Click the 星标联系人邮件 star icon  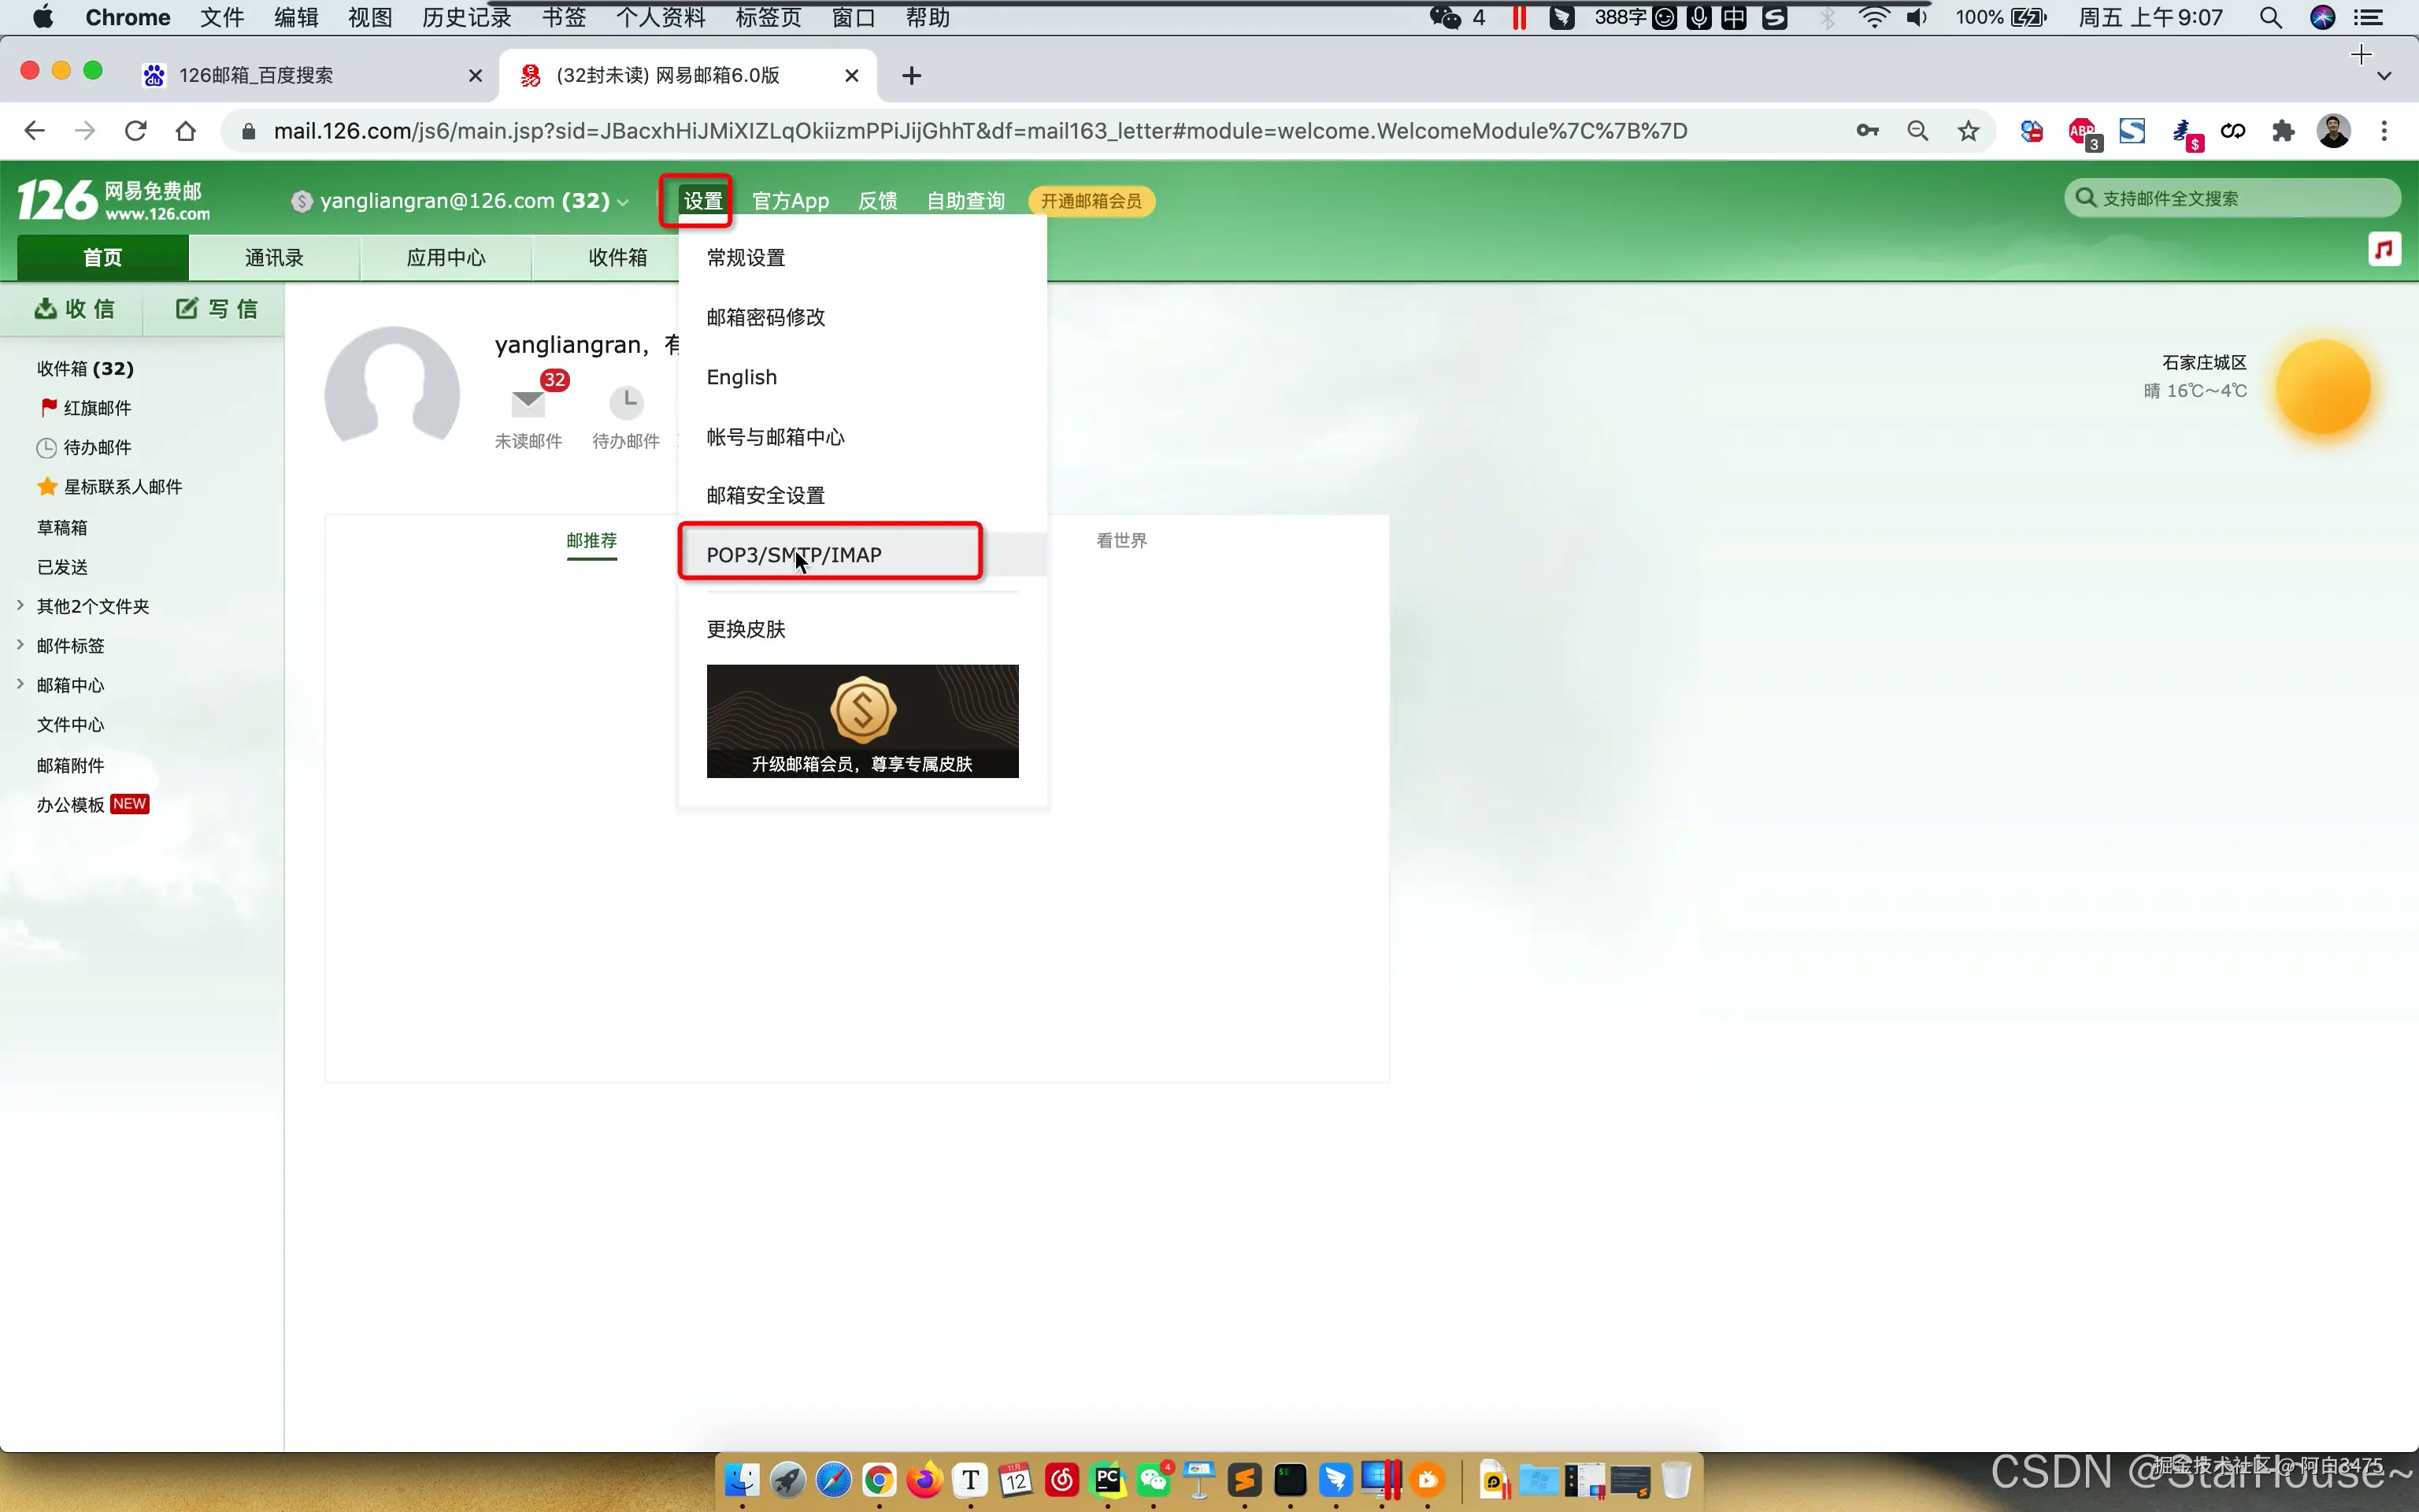(x=46, y=486)
